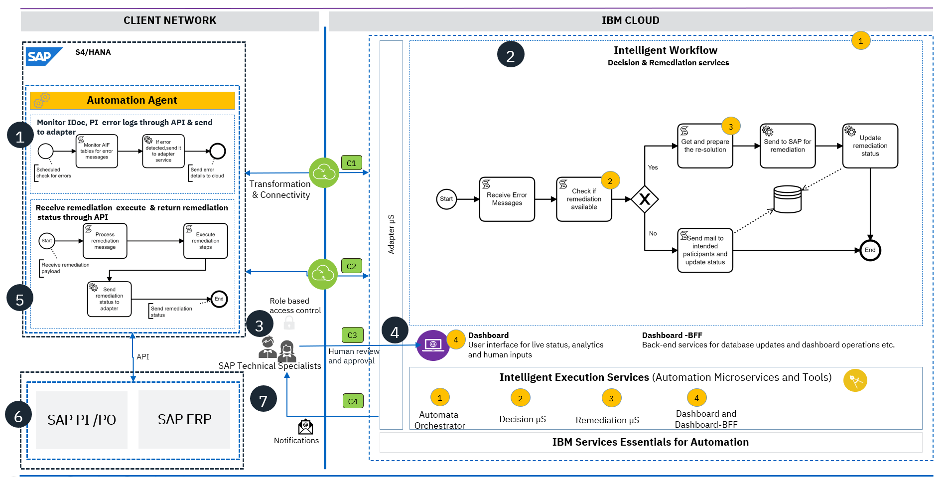The width and height of the screenshot is (949, 495).
Task: Click the gears icon in Automation Agent header
Action: coord(41,100)
